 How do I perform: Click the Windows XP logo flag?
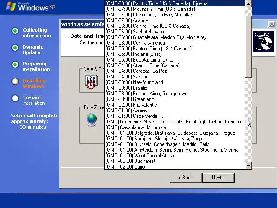10,6
